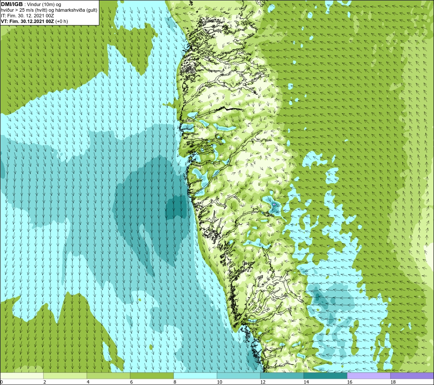Click the light green 2–4 m/s legend swatch
Image resolution: width=434 pixels, height=385 pixels.
click(x=65, y=375)
